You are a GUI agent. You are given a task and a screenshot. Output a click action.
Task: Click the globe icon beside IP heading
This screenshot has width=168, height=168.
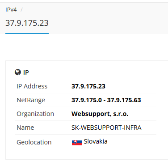pos(18,72)
